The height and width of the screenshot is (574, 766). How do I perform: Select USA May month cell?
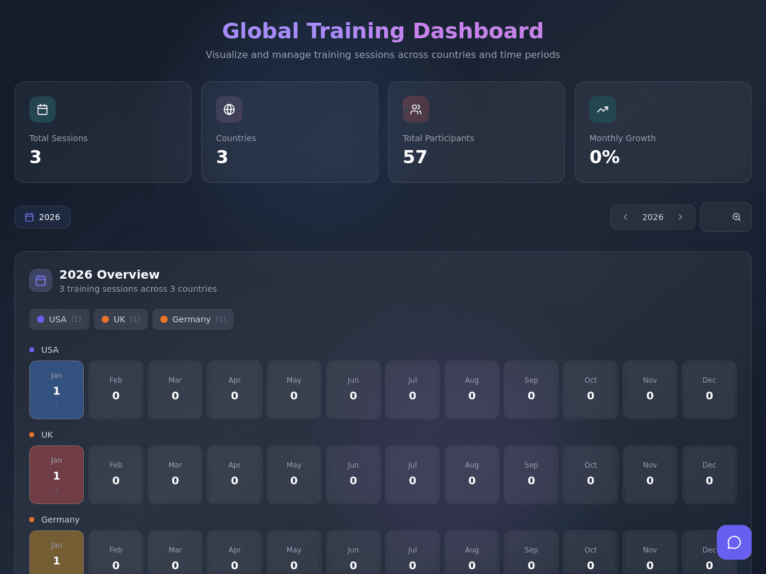coord(294,390)
